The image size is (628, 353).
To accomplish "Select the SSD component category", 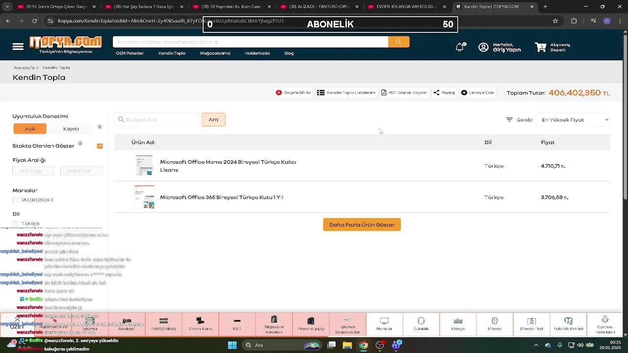I will (x=237, y=325).
